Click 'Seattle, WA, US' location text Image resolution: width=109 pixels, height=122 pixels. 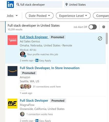30,81
